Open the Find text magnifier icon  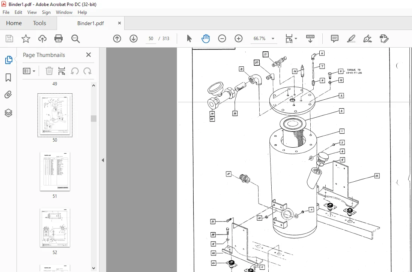(x=75, y=39)
